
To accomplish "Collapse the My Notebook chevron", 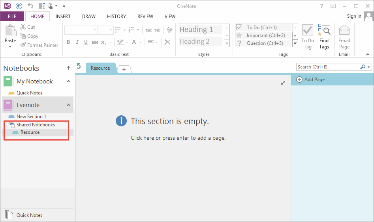I will pos(68,81).
